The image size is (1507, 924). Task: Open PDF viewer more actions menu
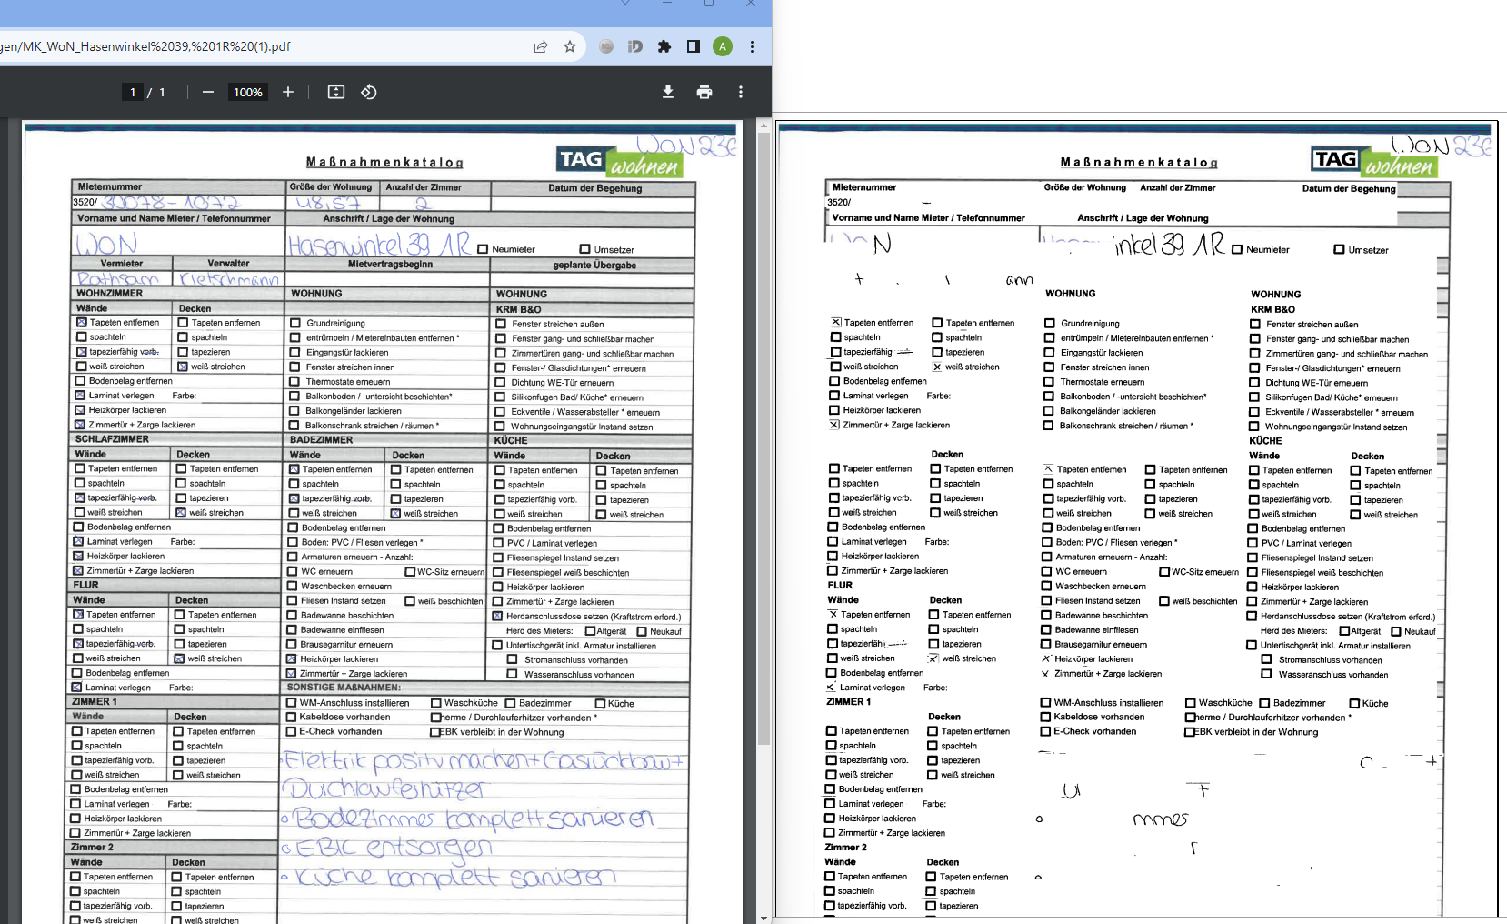[741, 92]
